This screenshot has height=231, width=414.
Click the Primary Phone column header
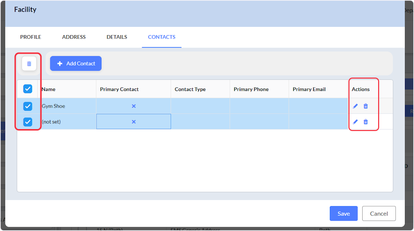[259, 89]
